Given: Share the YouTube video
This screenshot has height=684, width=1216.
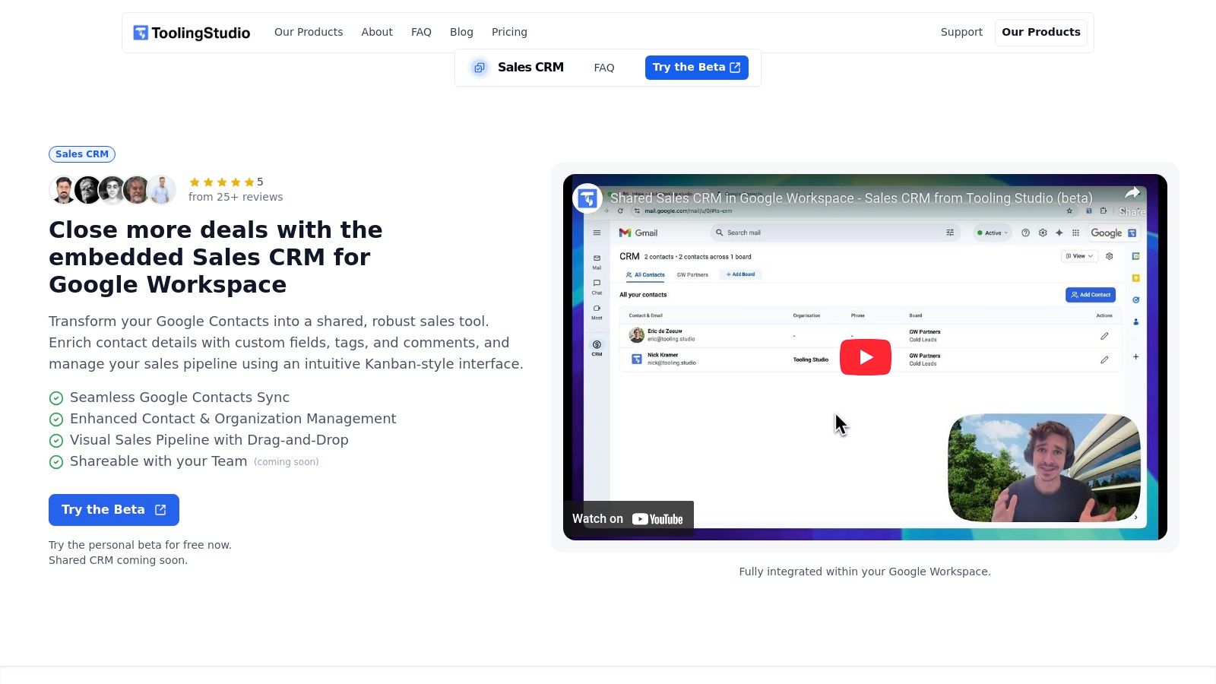Looking at the screenshot, I should click(1132, 201).
